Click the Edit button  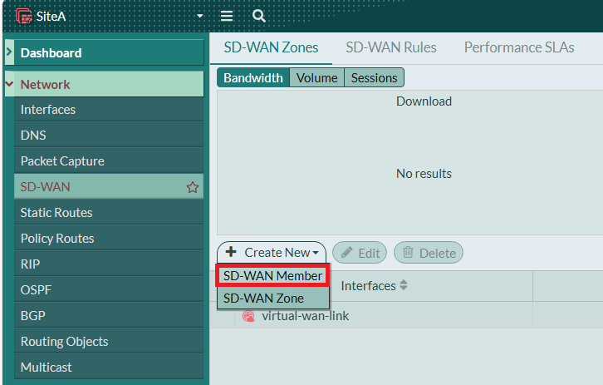360,253
